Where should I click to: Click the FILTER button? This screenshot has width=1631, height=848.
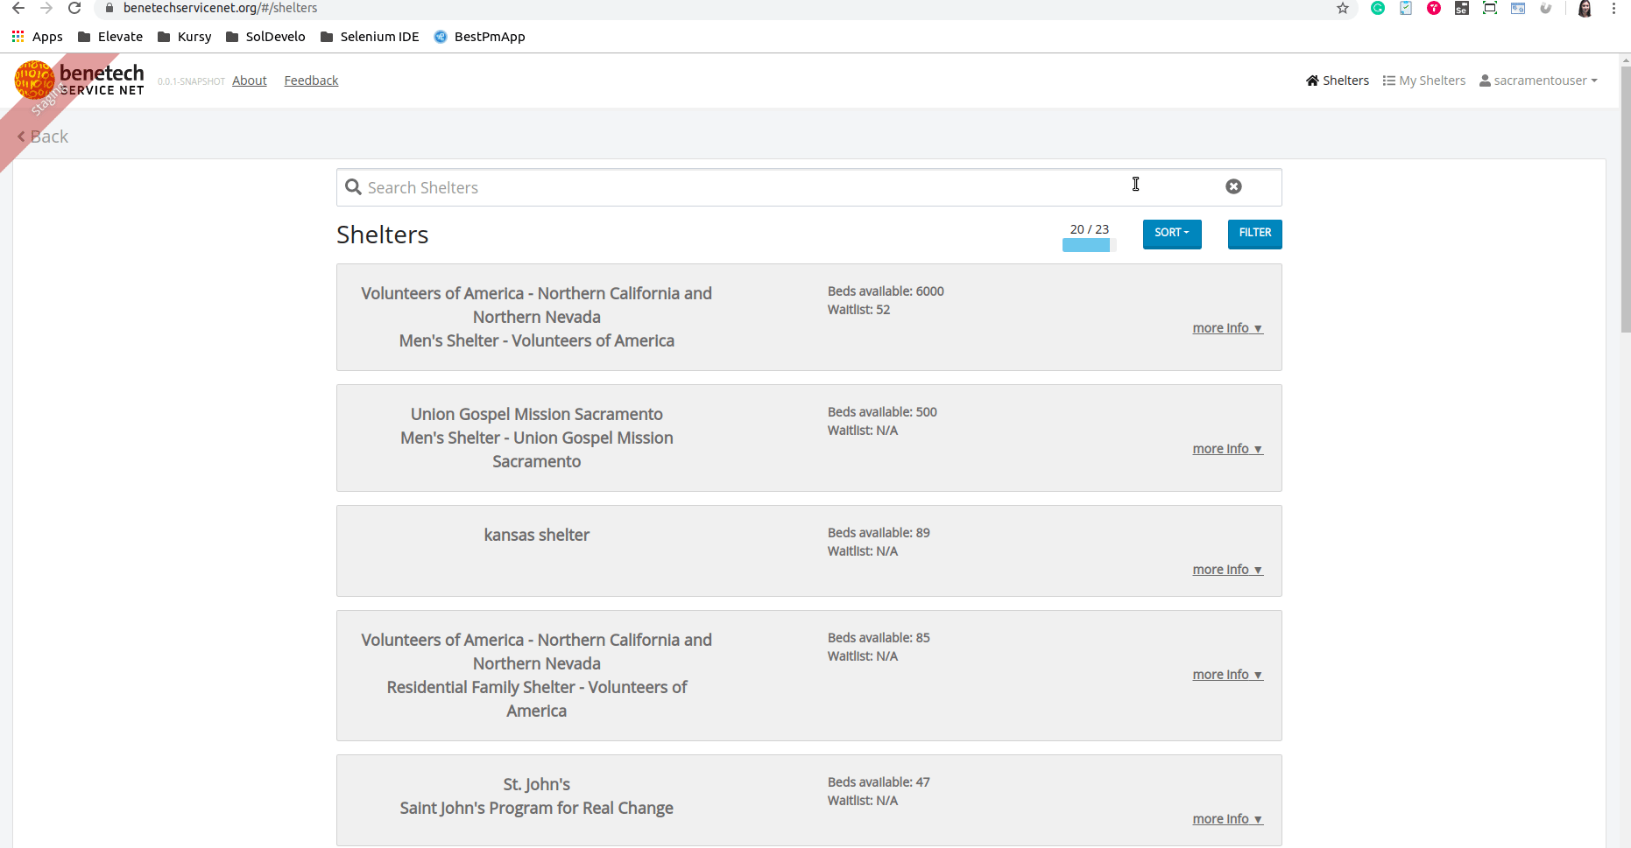[1254, 234]
